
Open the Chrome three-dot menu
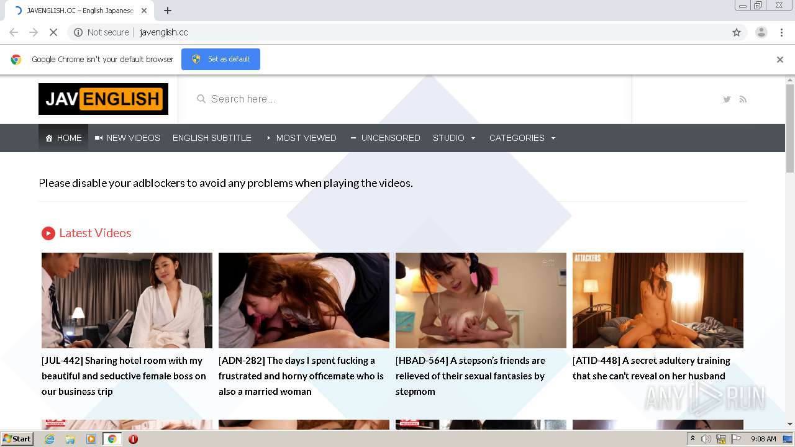point(781,32)
